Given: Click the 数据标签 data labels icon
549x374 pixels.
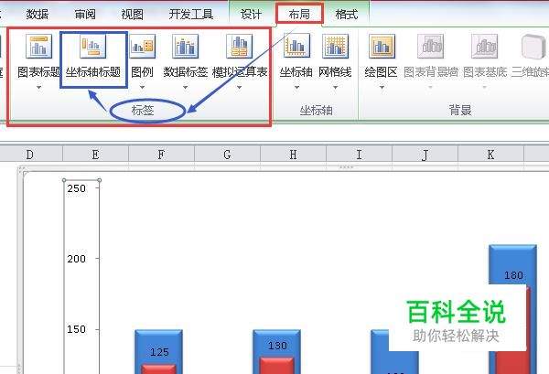Looking at the screenshot, I should [x=185, y=47].
